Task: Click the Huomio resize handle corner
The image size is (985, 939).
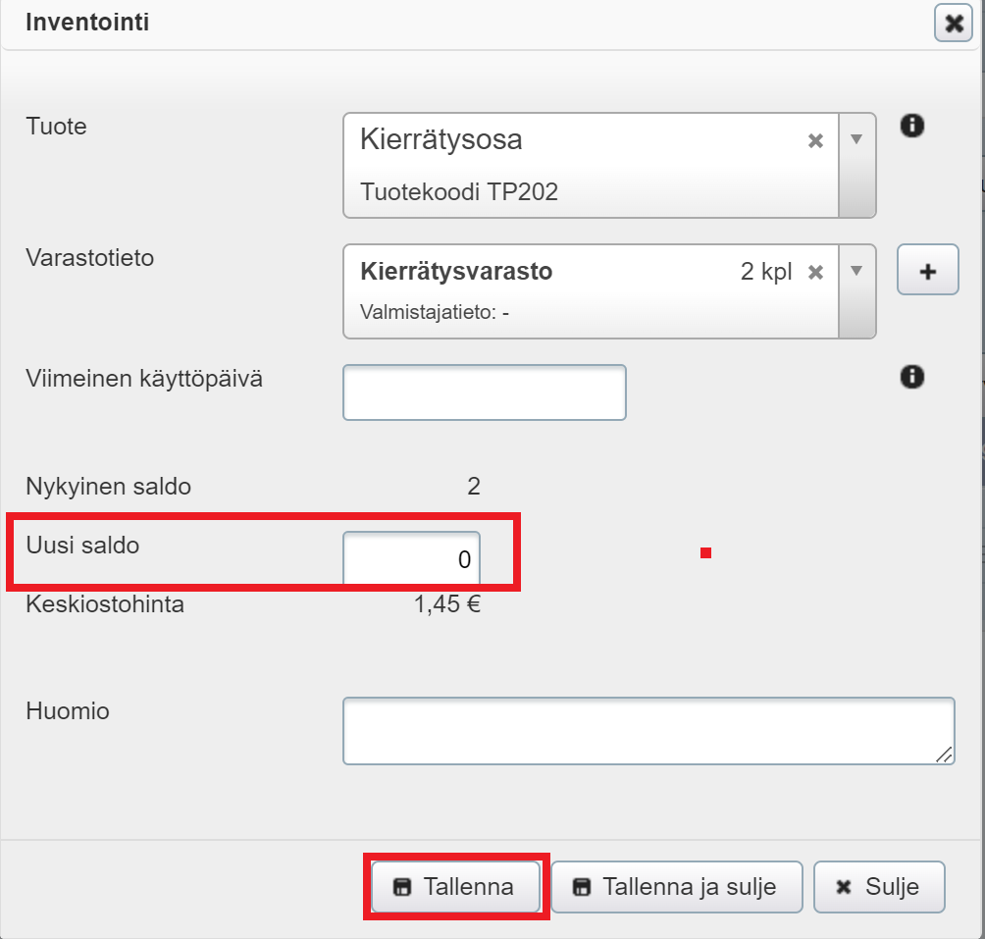Action: pos(944,754)
